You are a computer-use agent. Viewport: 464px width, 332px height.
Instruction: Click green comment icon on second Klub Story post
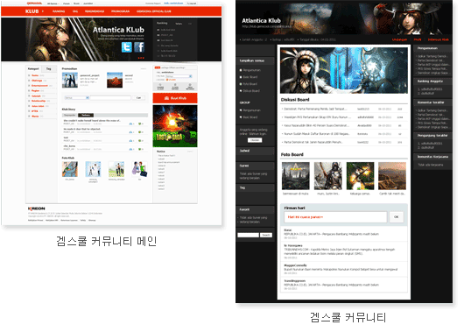pyautogui.click(x=140, y=132)
